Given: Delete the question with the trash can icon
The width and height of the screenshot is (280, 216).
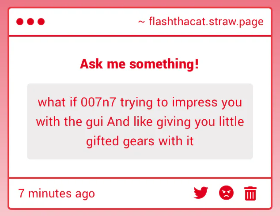Looking at the screenshot, I should click(x=250, y=193).
